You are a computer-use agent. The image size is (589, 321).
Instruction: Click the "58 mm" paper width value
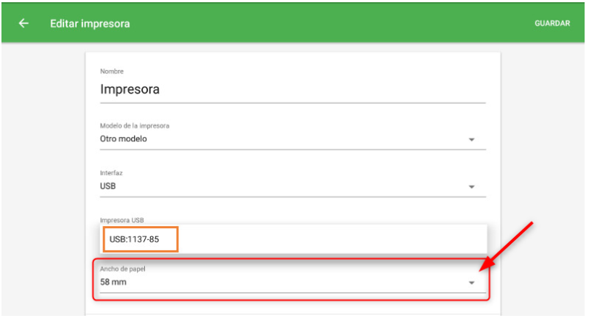pyautogui.click(x=113, y=282)
